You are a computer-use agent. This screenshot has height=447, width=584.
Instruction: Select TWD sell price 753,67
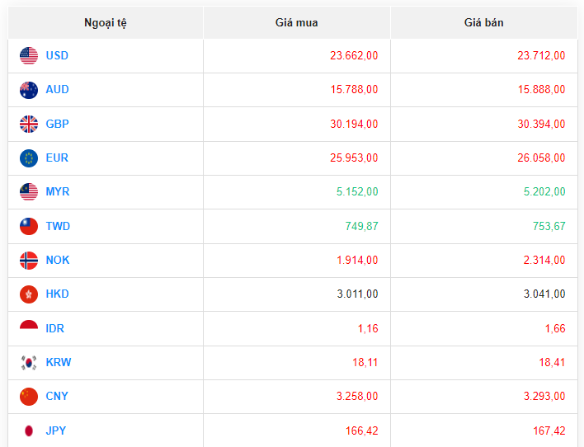point(549,226)
